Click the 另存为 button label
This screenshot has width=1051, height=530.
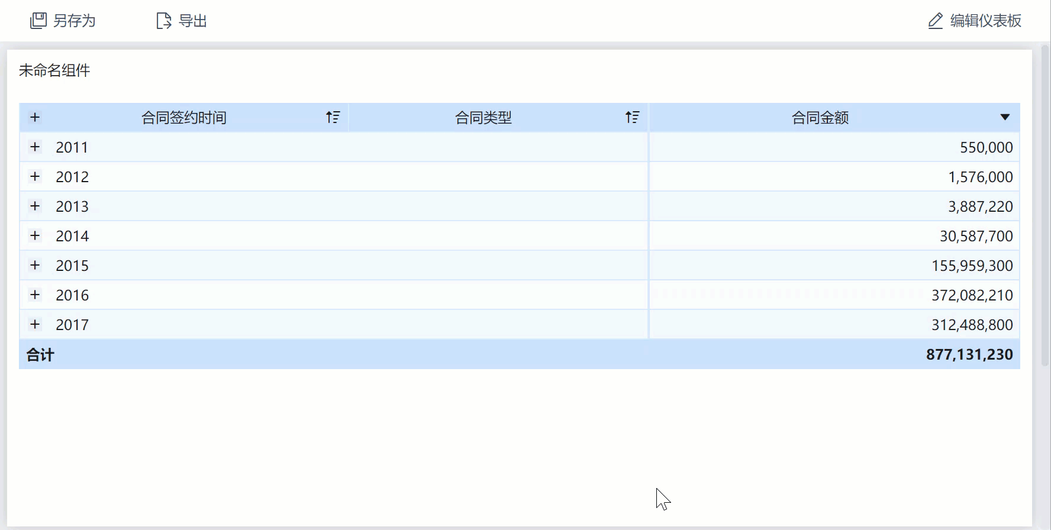pos(75,21)
